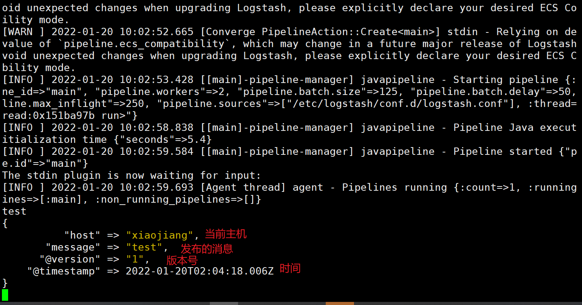Screen dimensions: 582x305
Task: Click the light gray segment in bottom bar
Action: pyautogui.click(x=224, y=303)
